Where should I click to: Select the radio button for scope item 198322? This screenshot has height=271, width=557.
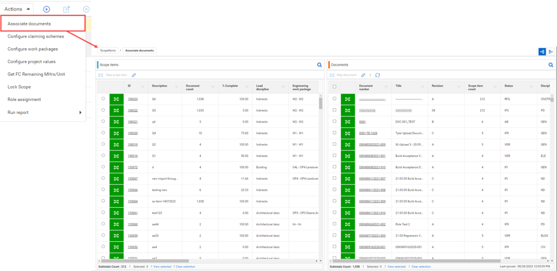tap(103, 111)
